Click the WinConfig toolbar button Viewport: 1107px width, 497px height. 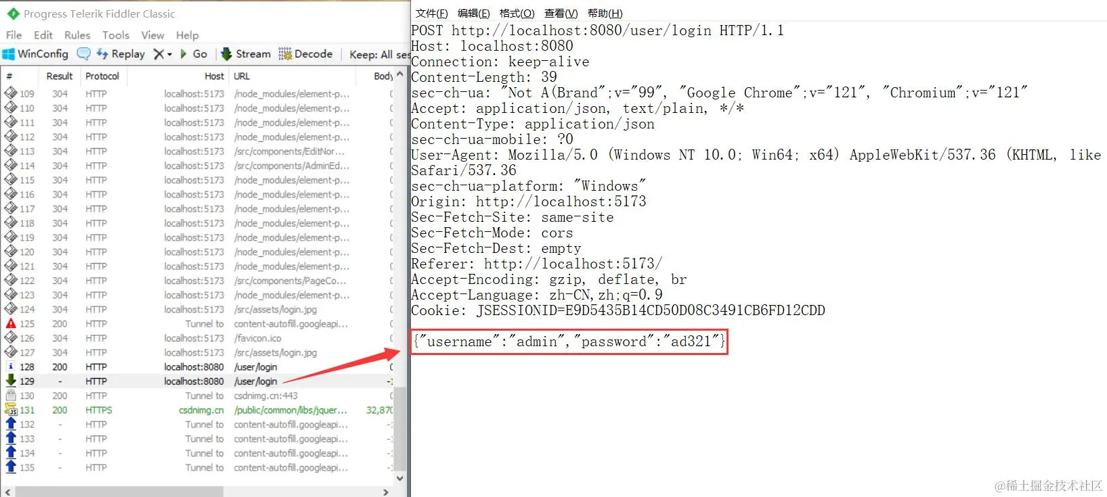(36, 54)
